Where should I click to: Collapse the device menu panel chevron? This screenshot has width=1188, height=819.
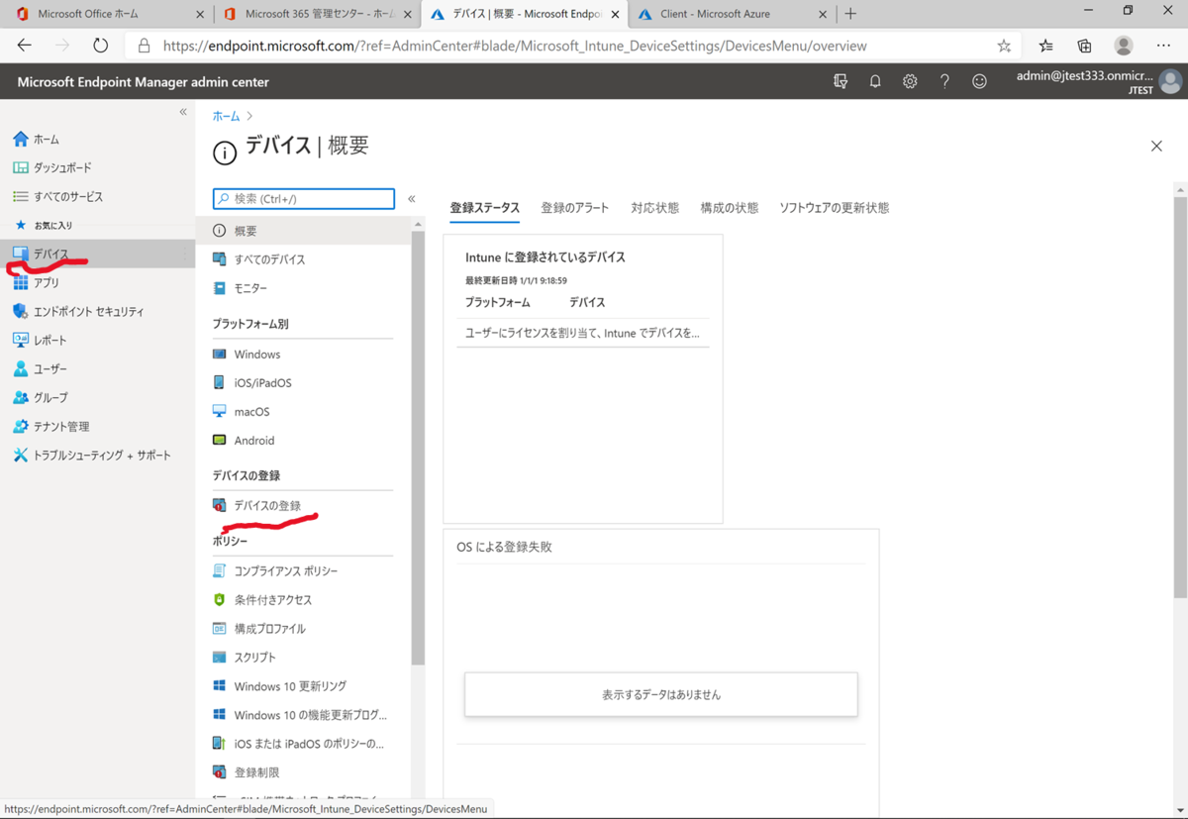click(412, 199)
